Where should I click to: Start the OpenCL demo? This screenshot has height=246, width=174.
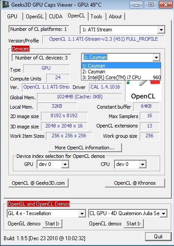click(x=134, y=224)
